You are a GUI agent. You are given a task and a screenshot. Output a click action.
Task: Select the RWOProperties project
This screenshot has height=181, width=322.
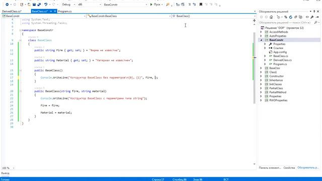tap(278, 101)
